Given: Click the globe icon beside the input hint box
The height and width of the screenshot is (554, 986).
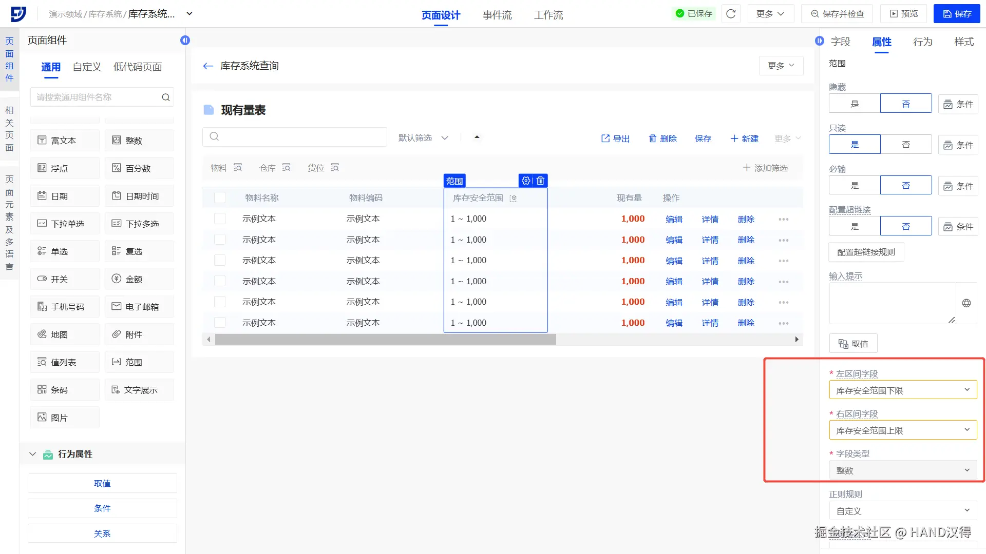Looking at the screenshot, I should click(966, 303).
